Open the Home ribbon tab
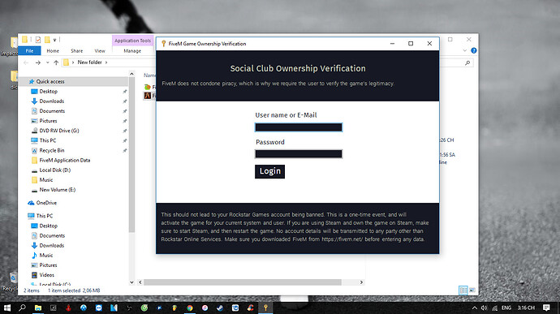The image size is (560, 314). [x=53, y=51]
